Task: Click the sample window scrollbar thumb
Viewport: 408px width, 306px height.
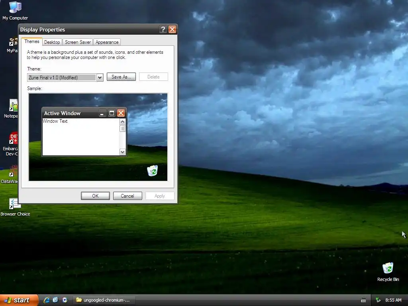Action: point(123,129)
